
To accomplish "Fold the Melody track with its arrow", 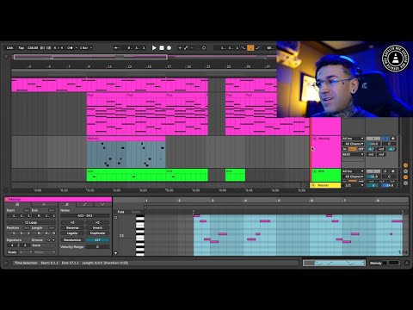I will pos(314,139).
